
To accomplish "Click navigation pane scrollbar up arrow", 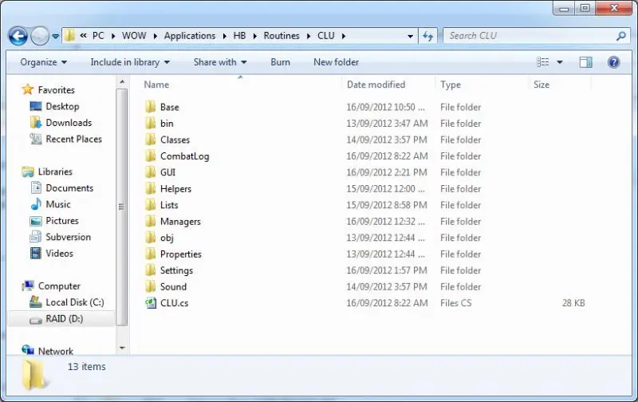I will tap(122, 82).
